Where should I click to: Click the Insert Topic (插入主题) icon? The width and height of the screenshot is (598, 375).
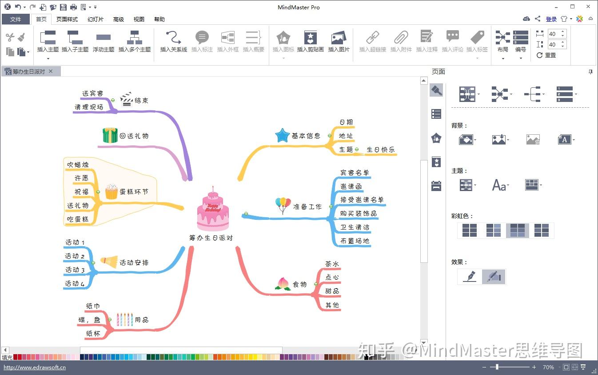pos(48,38)
